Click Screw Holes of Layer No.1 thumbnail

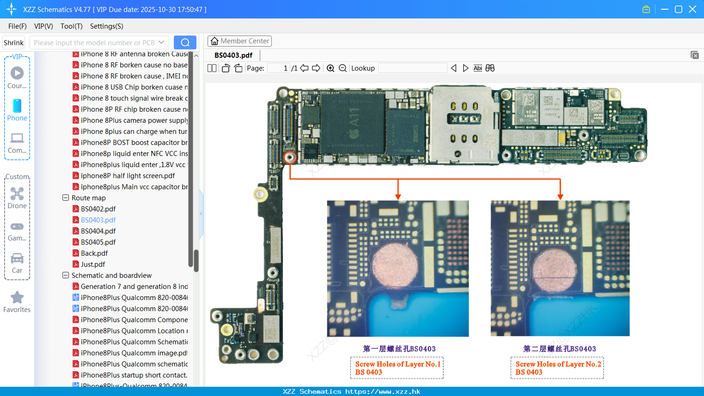pos(398,269)
